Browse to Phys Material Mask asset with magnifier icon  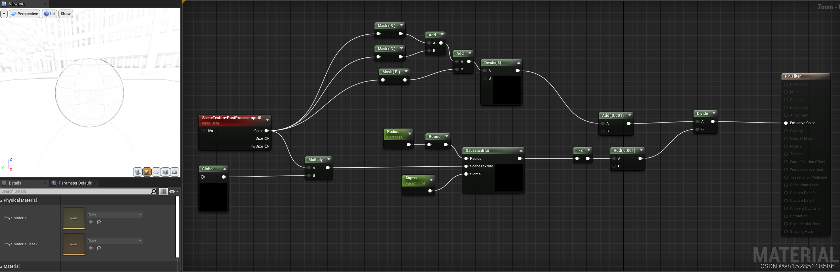[99, 248]
